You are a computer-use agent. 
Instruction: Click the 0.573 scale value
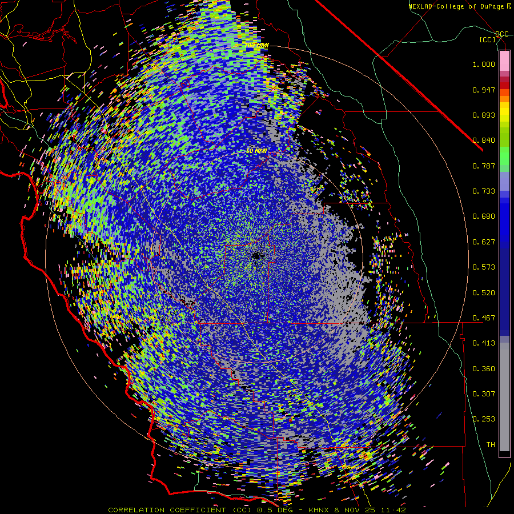tap(484, 267)
